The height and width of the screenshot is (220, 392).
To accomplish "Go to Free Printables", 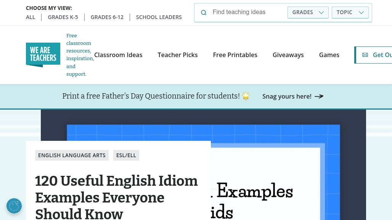I will click(235, 55).
